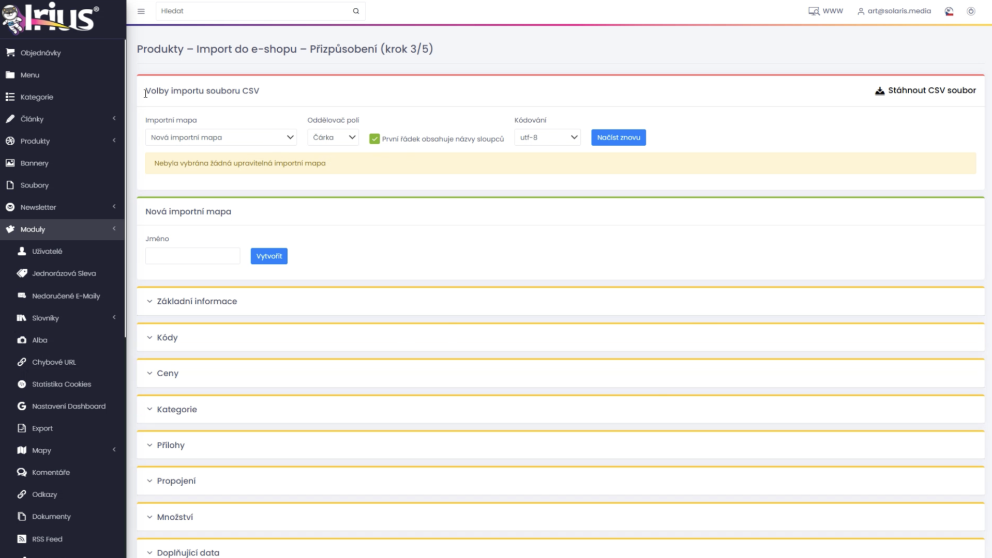Click the Kategorie list icon
The image size is (992, 558).
pos(10,97)
